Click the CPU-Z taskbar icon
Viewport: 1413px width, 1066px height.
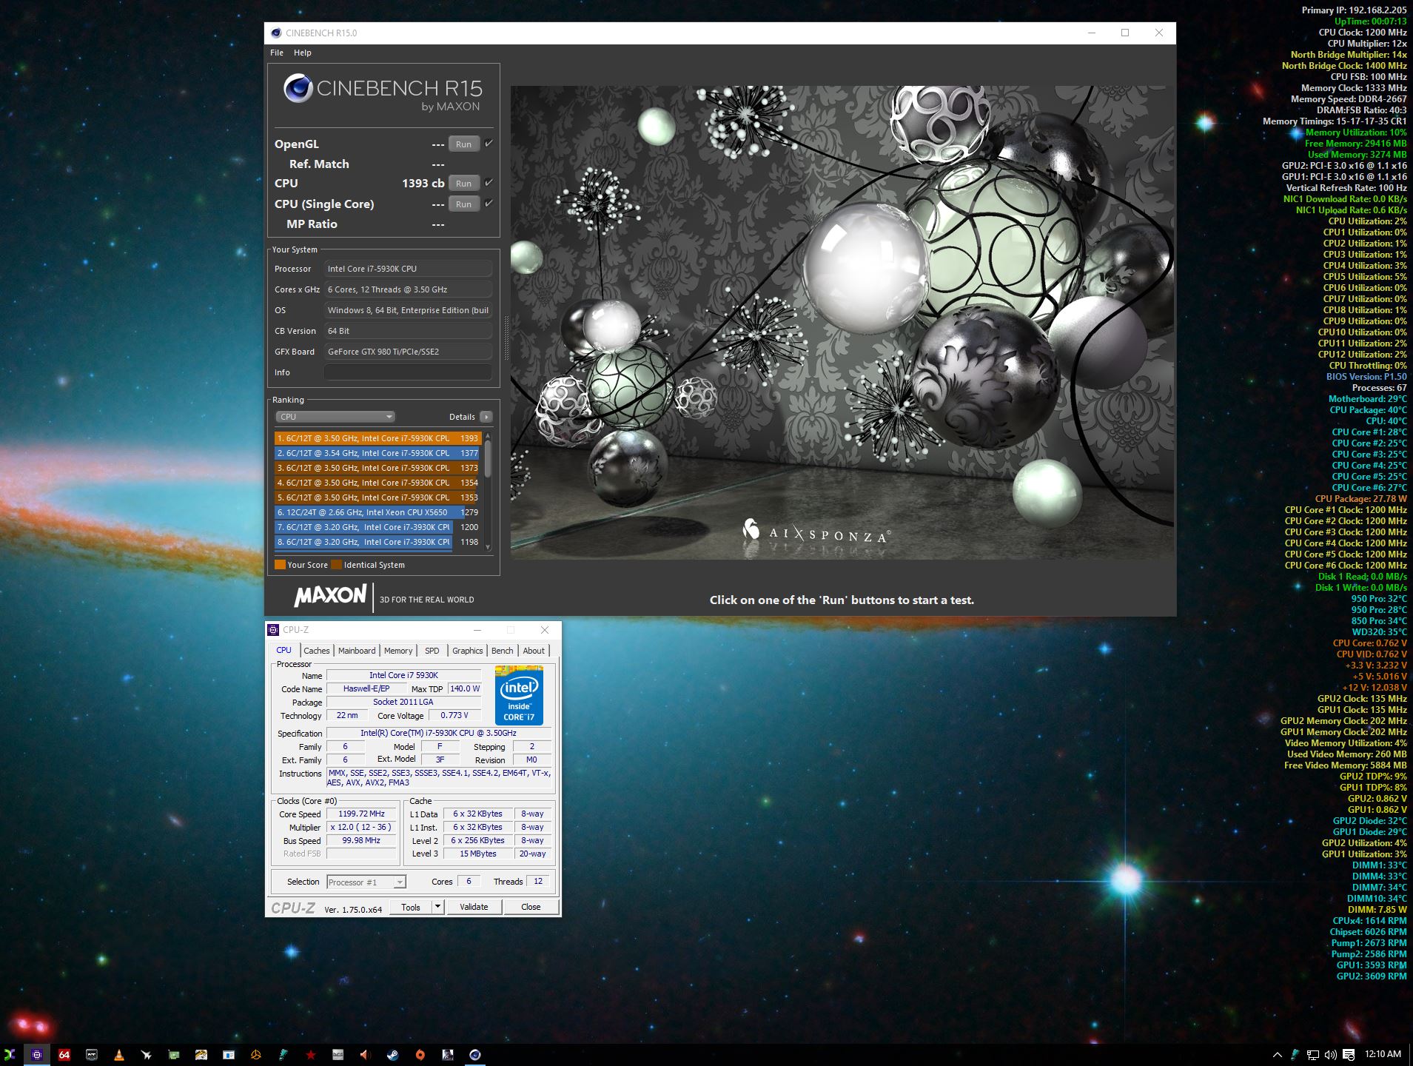pyautogui.click(x=37, y=1054)
